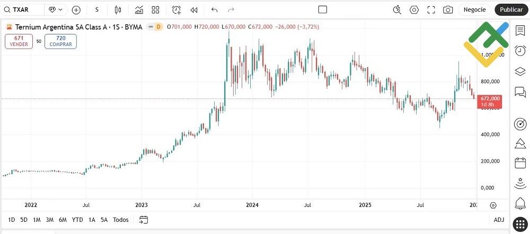The image size is (530, 234).
Task: Click the 720 Comprar buy button
Action: pyautogui.click(x=60, y=41)
